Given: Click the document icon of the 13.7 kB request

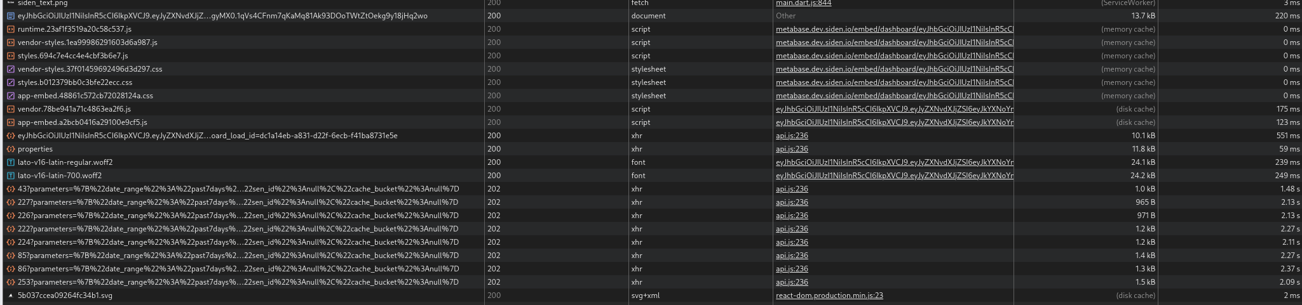Looking at the screenshot, I should (10, 16).
